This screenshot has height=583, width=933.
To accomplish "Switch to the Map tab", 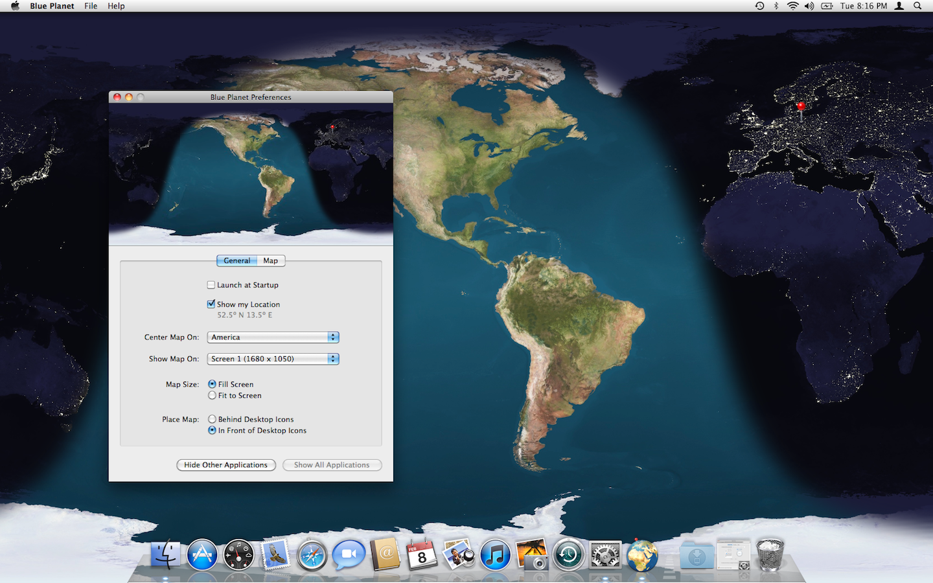I will (271, 261).
